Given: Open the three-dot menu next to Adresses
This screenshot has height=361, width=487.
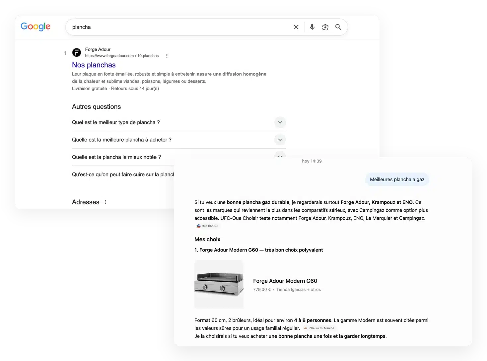Looking at the screenshot, I should click(105, 202).
